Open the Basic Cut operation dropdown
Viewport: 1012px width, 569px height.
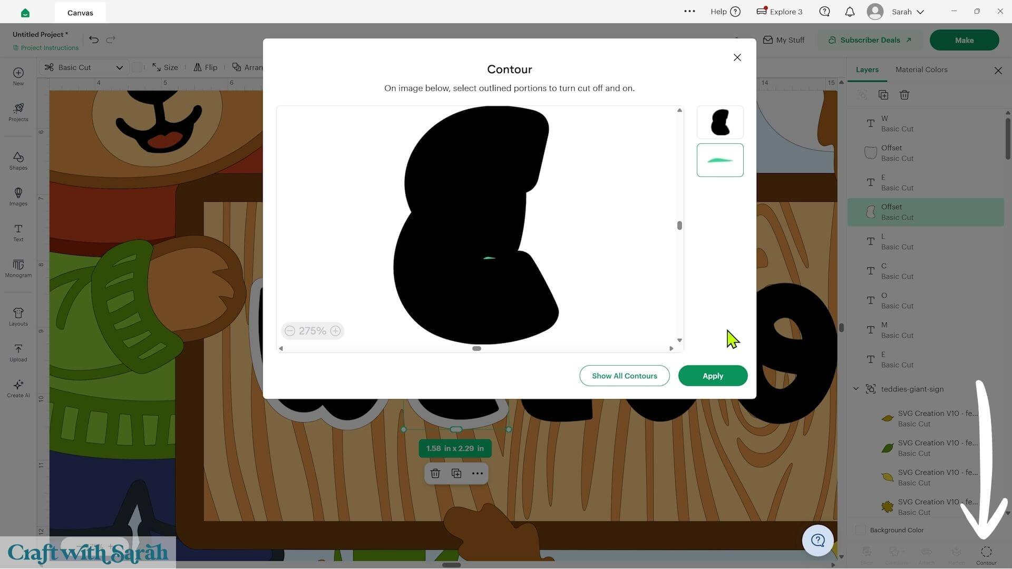coord(84,67)
